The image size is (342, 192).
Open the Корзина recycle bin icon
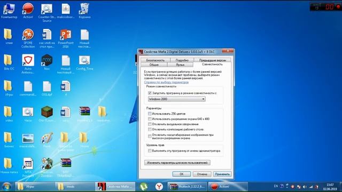[x=84, y=11]
